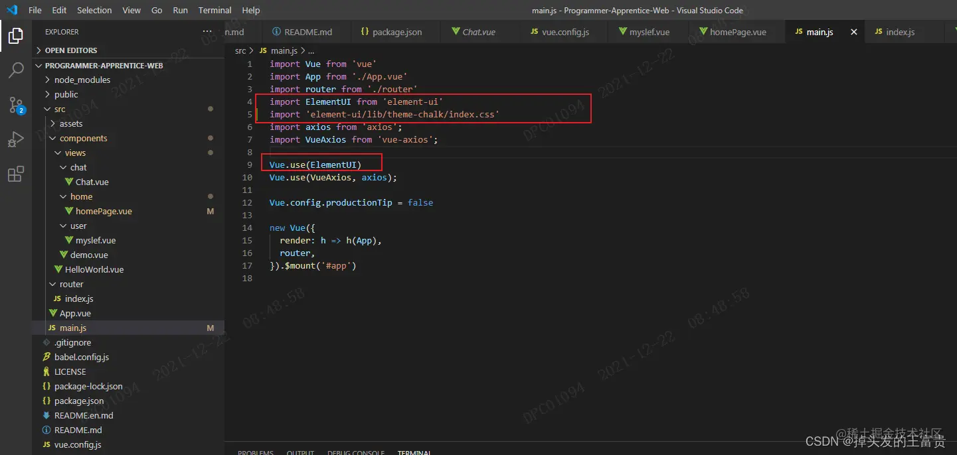Viewport: 957px width, 455px height.
Task: Click the Vue icon beside homePage.vue in tree
Action: (x=69, y=211)
